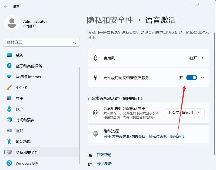This screenshot has width=216, height=170.
Task: Open 系统 settings from the sidebar
Action: (x=19, y=55)
